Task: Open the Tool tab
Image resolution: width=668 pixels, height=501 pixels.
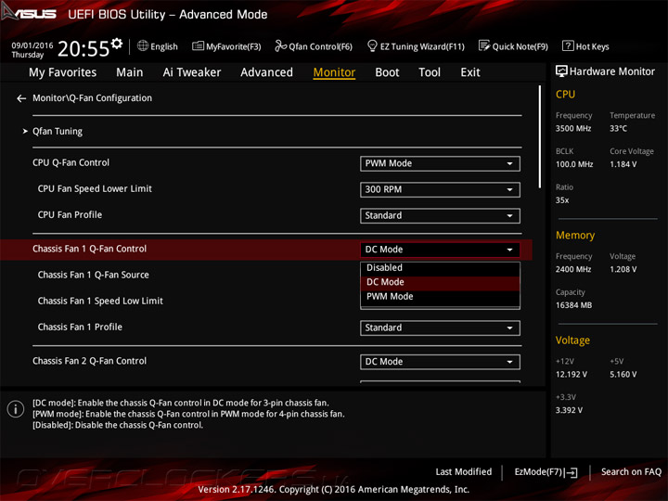Action: [430, 72]
